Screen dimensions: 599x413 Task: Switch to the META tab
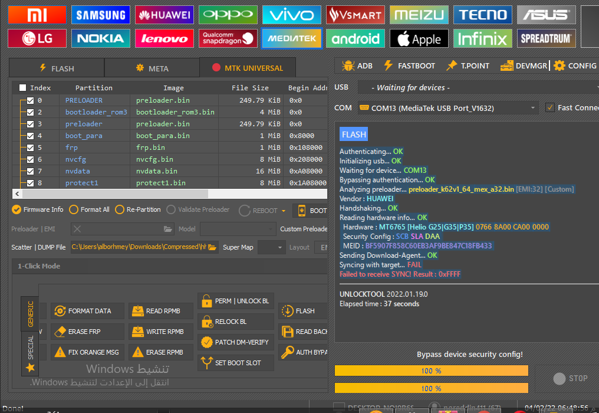(152, 68)
